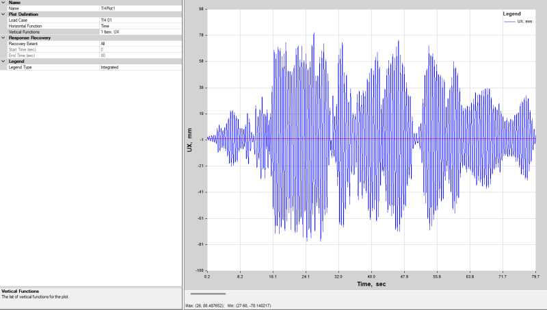Click the -41 tick on the vertical axis

(x=201, y=192)
